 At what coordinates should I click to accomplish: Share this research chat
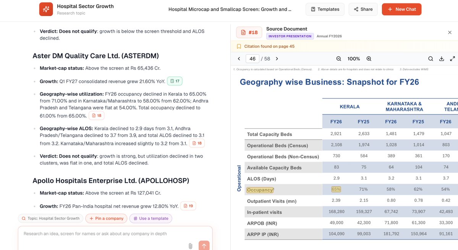[x=363, y=9]
